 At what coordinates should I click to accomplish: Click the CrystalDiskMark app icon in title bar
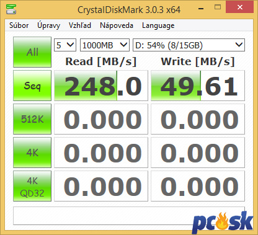click(x=11, y=9)
